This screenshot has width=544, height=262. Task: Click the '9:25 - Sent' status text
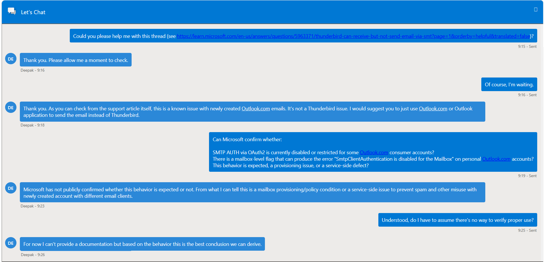click(527, 230)
